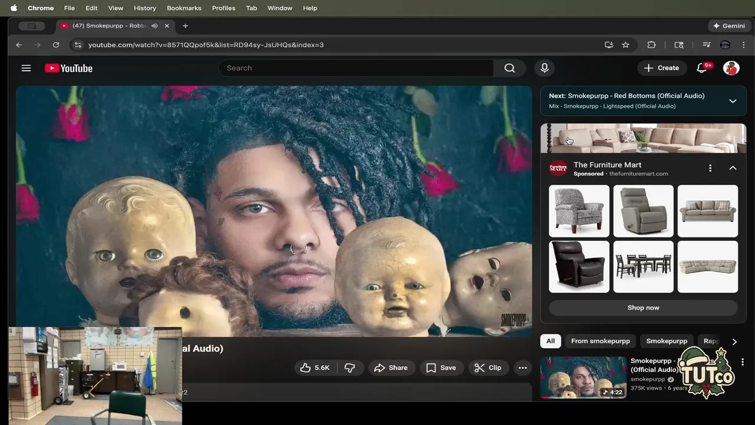
Task: Open the Furniture Mart logo icon
Action: coord(558,168)
